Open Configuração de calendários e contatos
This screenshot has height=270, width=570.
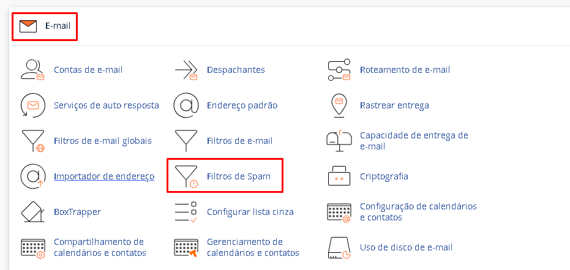(418, 212)
